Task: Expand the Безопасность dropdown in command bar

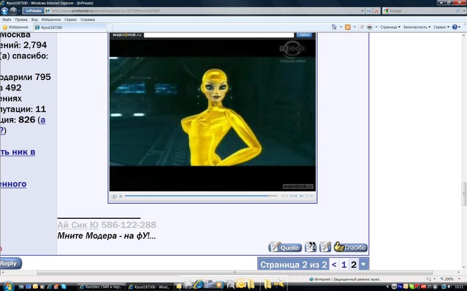Action: point(417,27)
